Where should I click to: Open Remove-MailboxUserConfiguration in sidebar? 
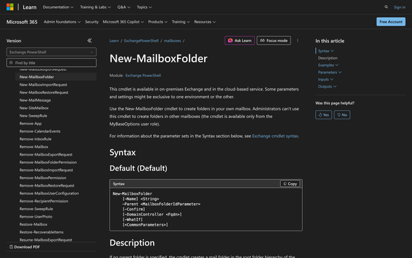[x=49, y=193]
